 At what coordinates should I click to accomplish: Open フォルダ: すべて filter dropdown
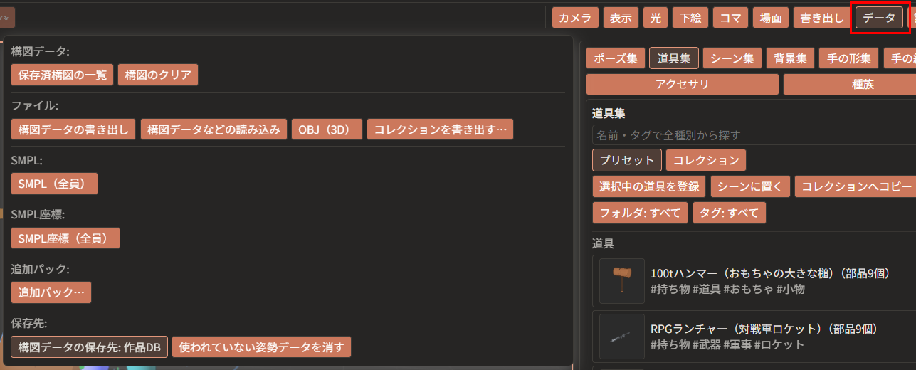tap(640, 213)
